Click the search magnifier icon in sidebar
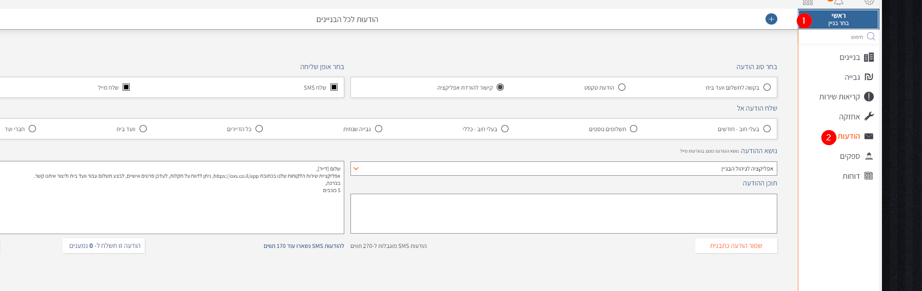The image size is (922, 291). pyautogui.click(x=871, y=36)
